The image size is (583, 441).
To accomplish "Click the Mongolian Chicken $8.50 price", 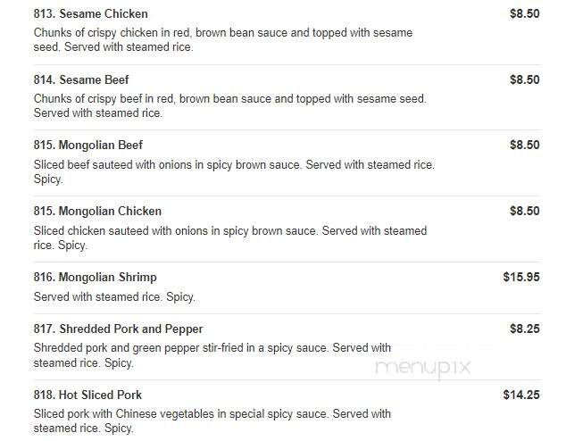I will coord(525,212).
